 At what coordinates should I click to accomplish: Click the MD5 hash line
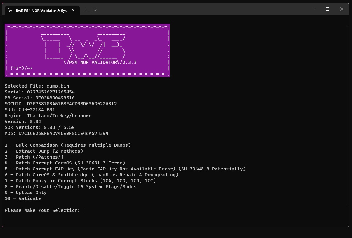[57, 133]
